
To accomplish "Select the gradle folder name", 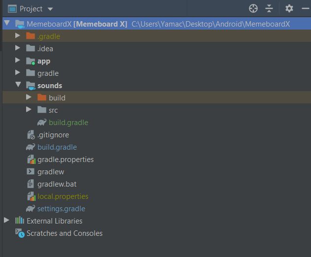I will [x=48, y=73].
